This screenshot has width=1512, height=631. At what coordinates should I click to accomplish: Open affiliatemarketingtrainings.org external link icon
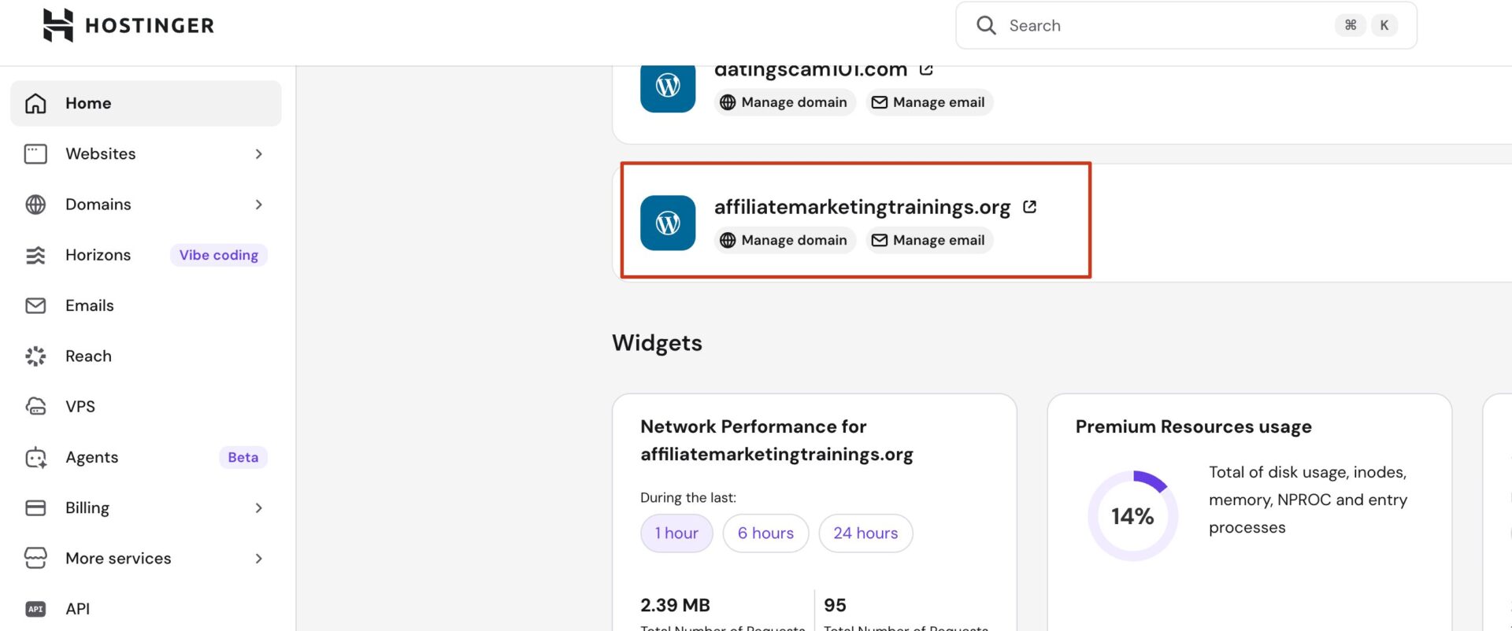(1029, 207)
